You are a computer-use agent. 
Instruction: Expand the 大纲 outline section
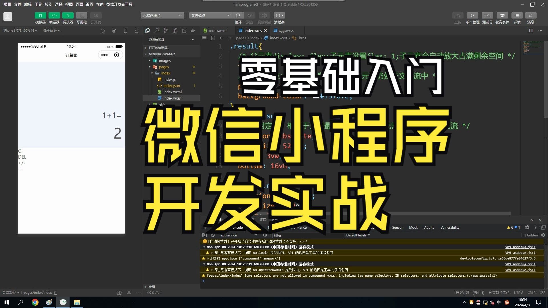point(171,287)
